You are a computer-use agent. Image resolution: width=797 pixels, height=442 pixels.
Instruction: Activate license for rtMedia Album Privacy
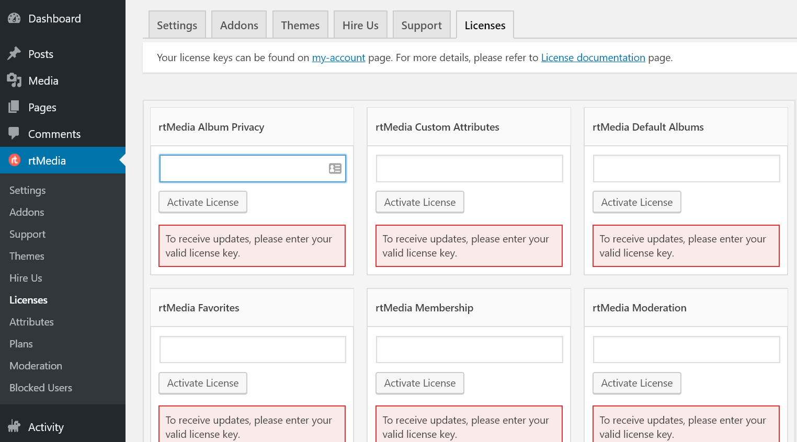[x=202, y=202]
